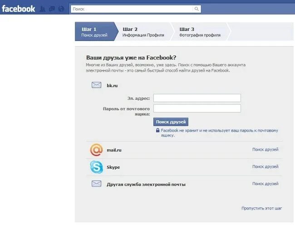The width and height of the screenshot is (295, 225).
Task: Click the bk.ru service label
Action: [x=112, y=86]
